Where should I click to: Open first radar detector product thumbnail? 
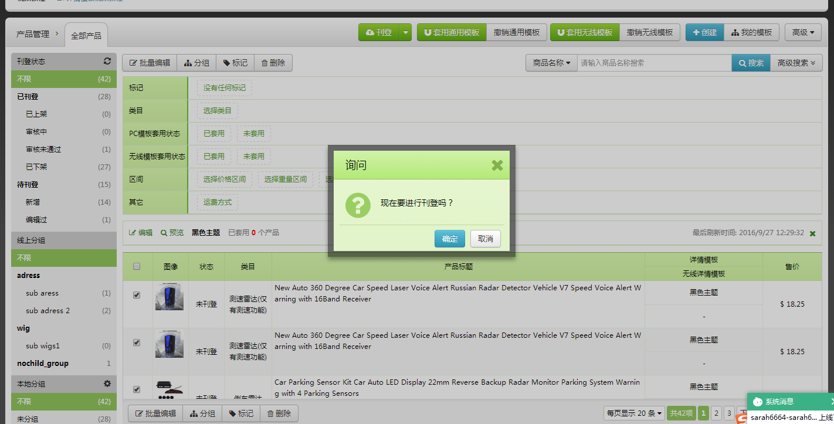point(169,297)
